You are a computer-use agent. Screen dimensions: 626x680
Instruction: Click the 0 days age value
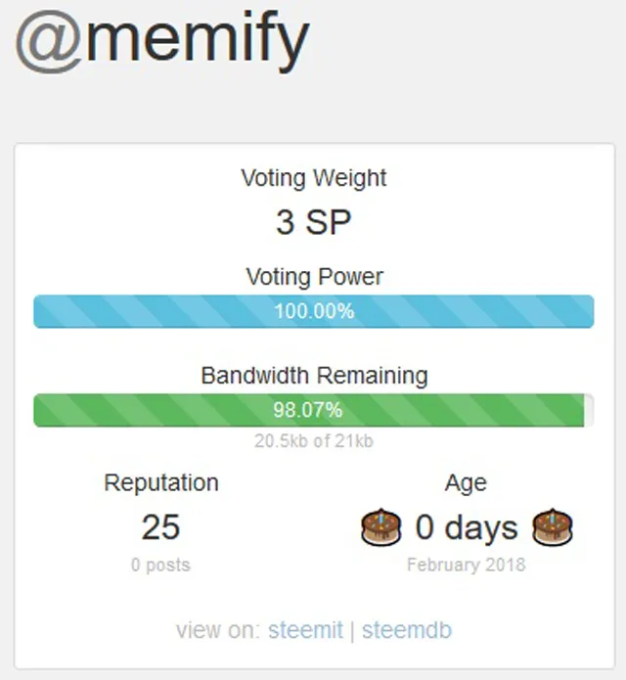tap(467, 528)
